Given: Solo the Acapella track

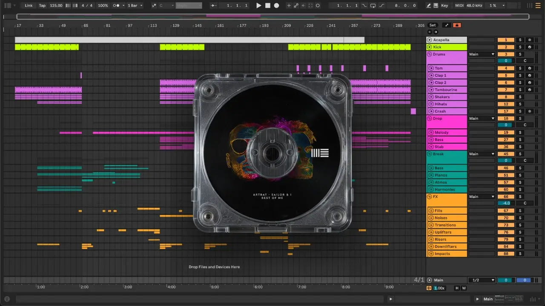Looking at the screenshot, I should point(519,40).
